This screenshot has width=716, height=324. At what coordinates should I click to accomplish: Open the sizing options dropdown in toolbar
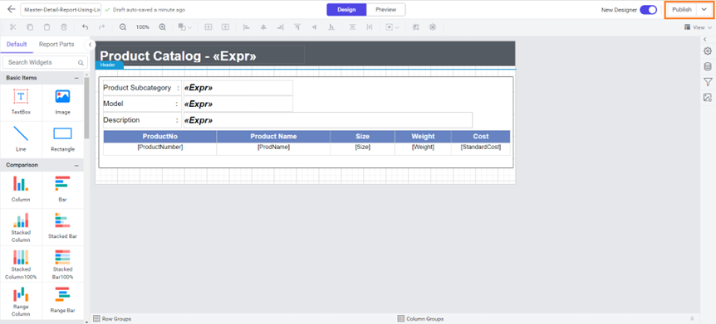pyautogui.click(x=392, y=27)
